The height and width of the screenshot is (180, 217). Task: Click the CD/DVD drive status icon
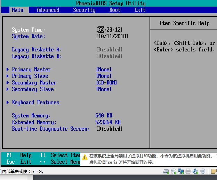tap(174, 171)
